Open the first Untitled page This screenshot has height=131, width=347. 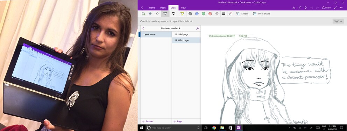186,35
